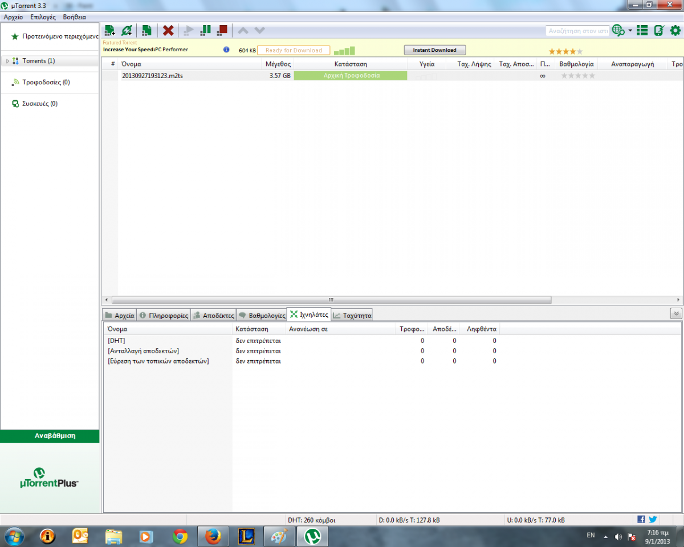Sort by the Υγεία column header

pos(427,64)
